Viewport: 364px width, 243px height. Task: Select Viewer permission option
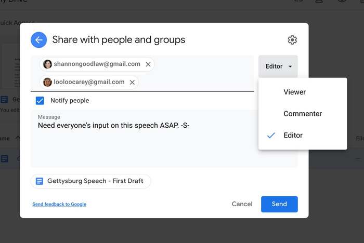[x=294, y=92]
